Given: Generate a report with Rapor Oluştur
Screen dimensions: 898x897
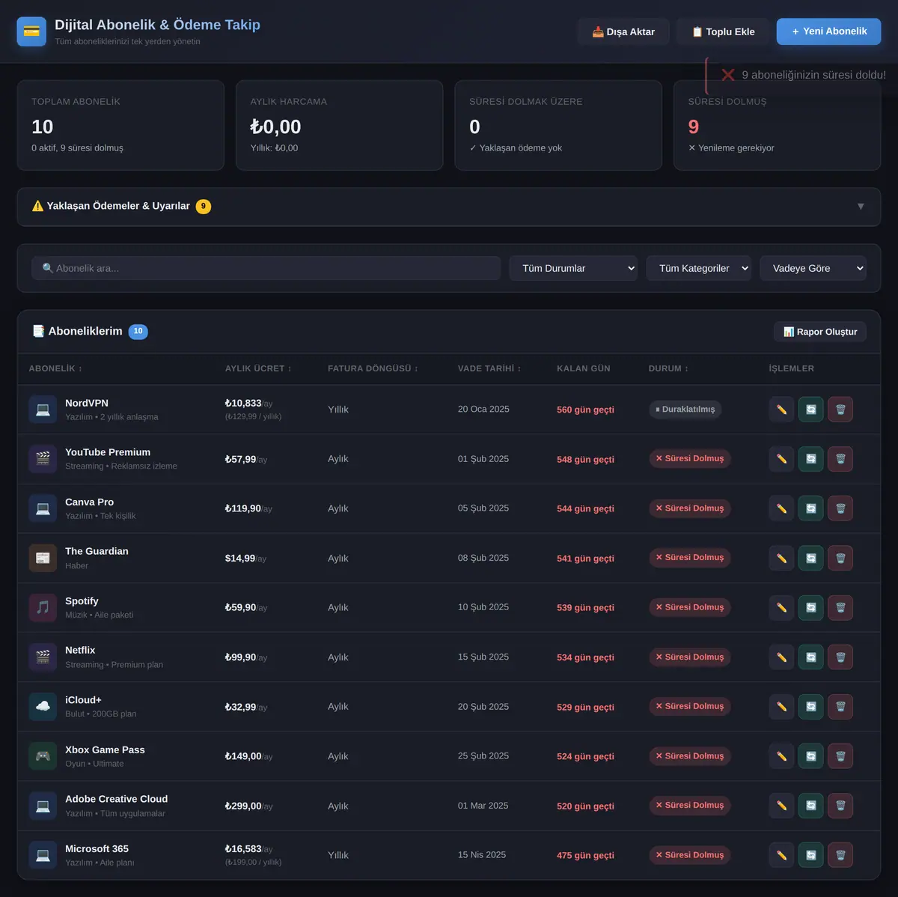Looking at the screenshot, I should coord(820,332).
